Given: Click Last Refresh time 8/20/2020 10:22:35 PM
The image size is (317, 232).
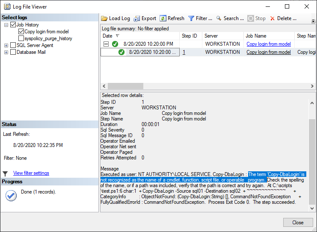Looking at the screenshot, I should click(38, 145).
